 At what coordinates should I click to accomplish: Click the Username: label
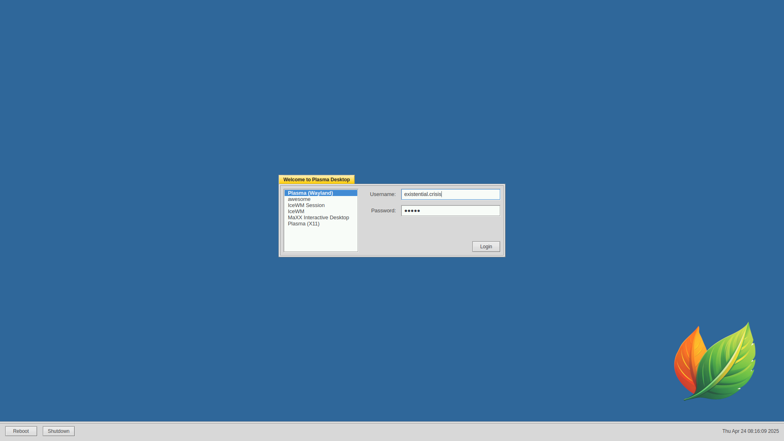point(383,194)
